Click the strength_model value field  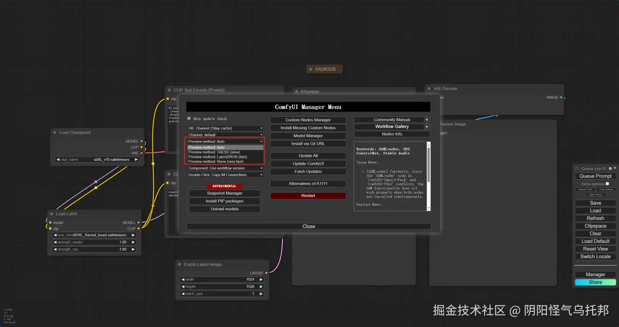pyautogui.click(x=94, y=242)
